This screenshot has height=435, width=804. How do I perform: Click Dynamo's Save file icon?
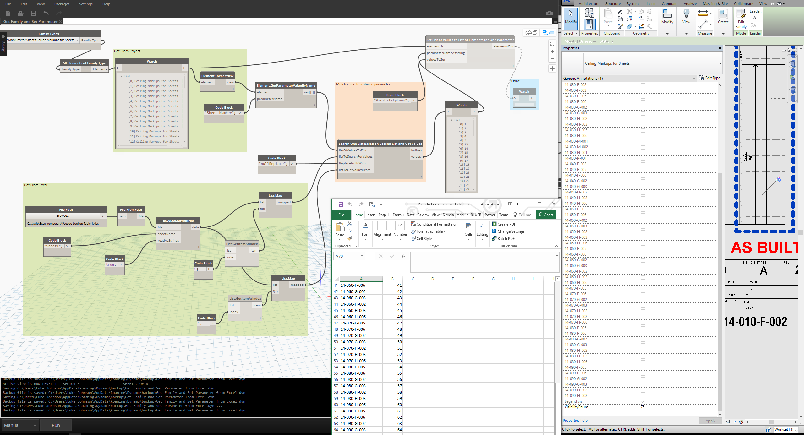(x=33, y=13)
